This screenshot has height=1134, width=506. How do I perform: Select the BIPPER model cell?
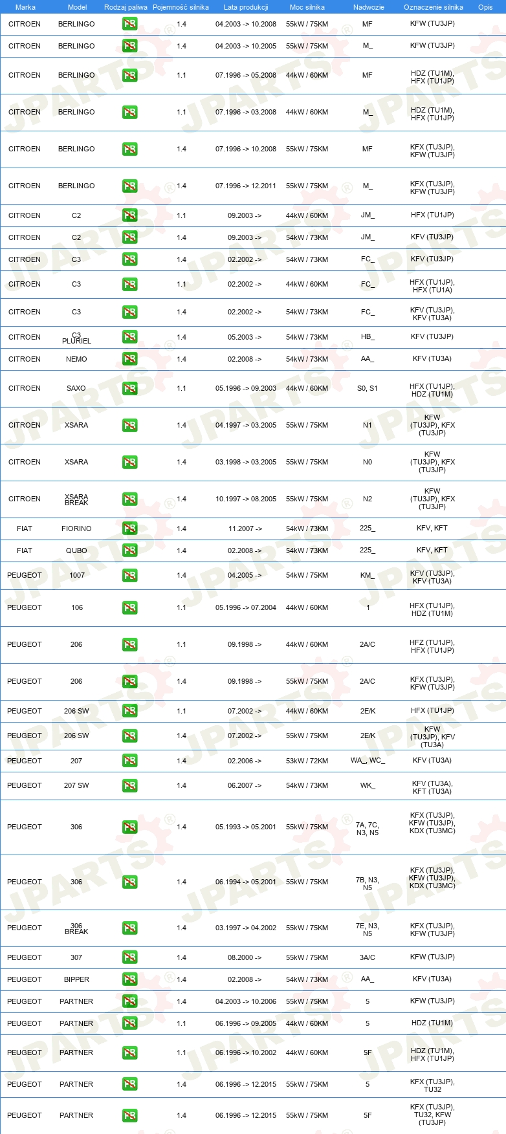coord(76,979)
